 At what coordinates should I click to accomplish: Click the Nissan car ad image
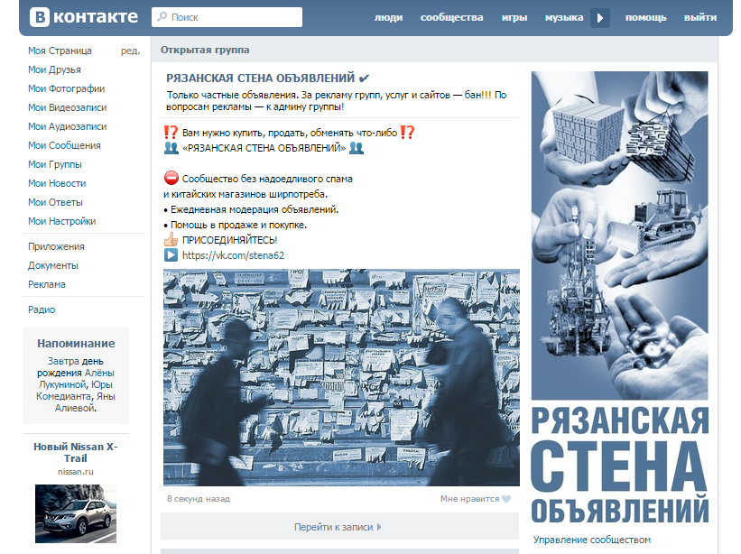pos(76,513)
